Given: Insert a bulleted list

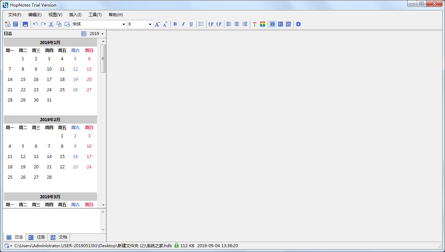Looking at the screenshot, I should (201, 24).
